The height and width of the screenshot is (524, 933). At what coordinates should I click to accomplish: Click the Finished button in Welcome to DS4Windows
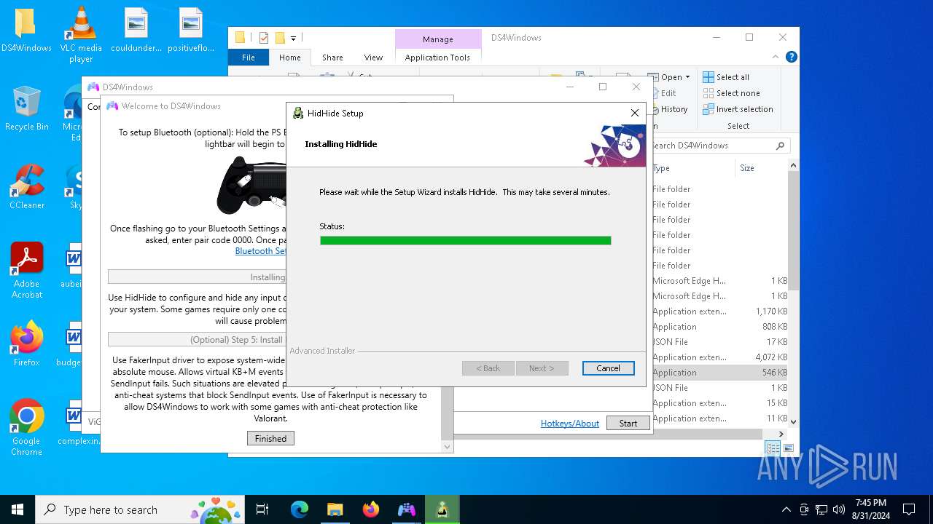click(x=270, y=438)
